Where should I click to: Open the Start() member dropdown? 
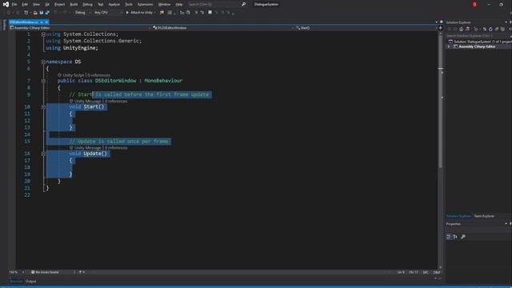[x=366, y=28]
